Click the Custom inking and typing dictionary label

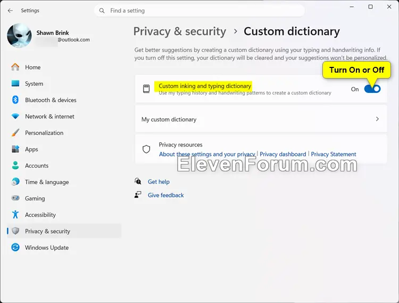205,86
